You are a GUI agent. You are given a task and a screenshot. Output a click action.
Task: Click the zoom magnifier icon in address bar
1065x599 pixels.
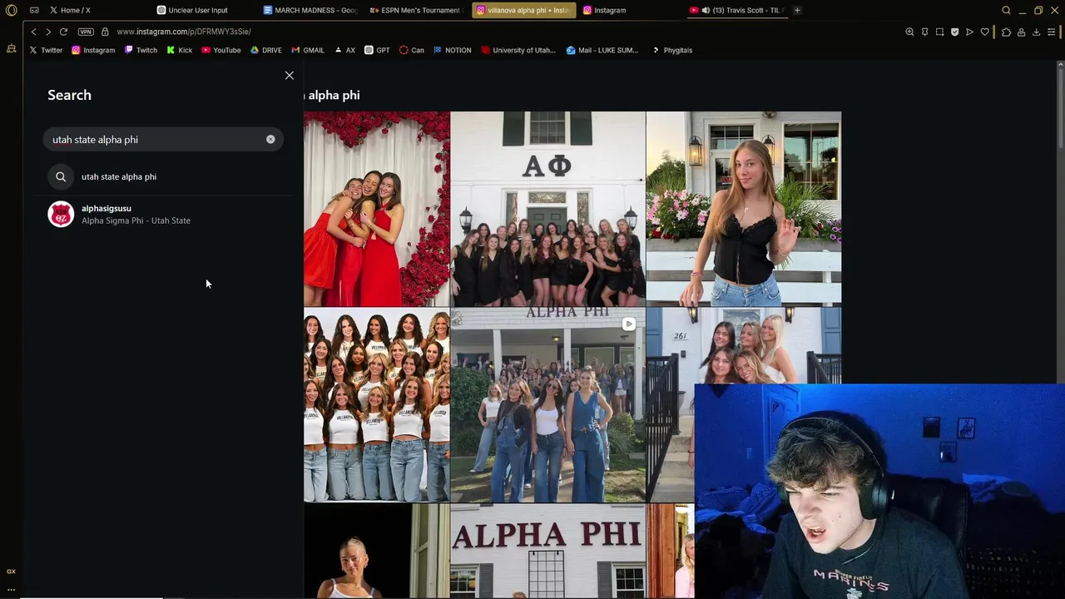click(909, 32)
